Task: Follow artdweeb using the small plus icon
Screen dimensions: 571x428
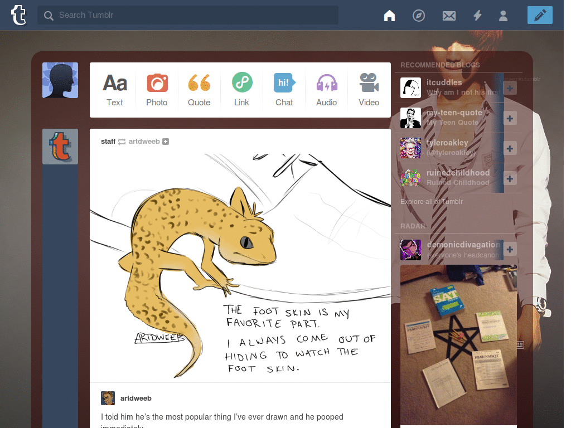Action: (166, 142)
